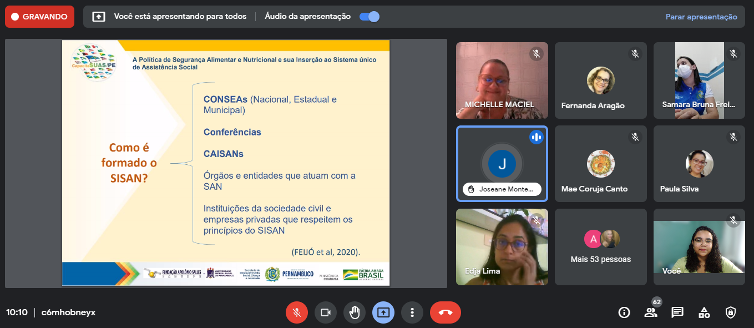Screen dimensions: 754x328
Task: Open the Mais 53 pessoas tile
Action: (x=600, y=247)
